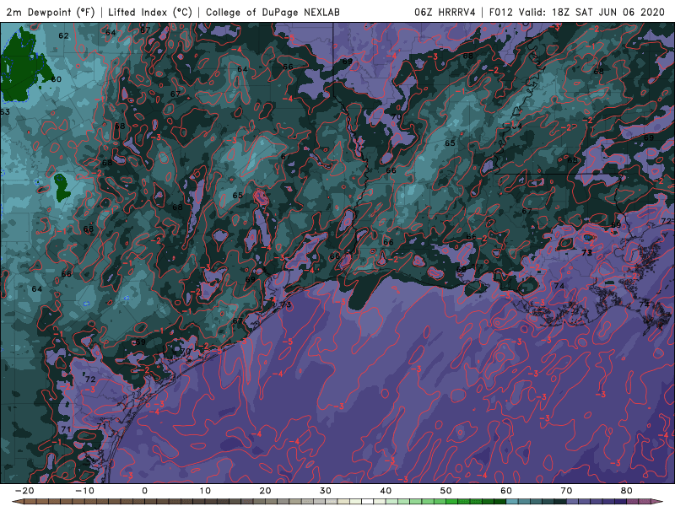Click the 30 label on the color scale
Screen dimensions: 675x506
click(326, 491)
